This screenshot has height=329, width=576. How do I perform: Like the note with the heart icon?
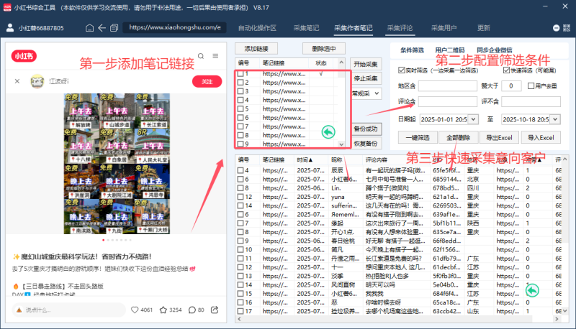click(x=135, y=310)
